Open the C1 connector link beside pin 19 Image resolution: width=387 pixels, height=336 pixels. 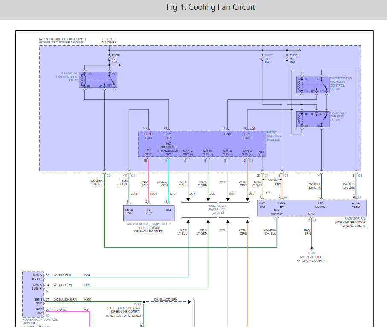point(133,176)
